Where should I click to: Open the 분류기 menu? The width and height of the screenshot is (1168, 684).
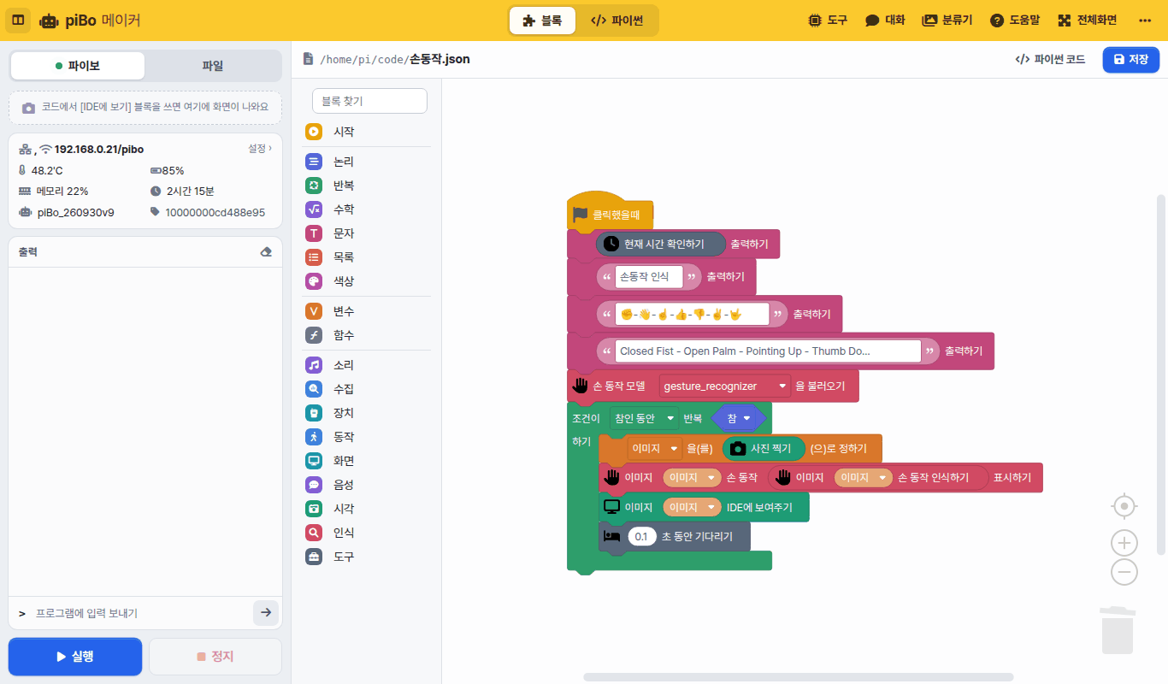tap(947, 21)
